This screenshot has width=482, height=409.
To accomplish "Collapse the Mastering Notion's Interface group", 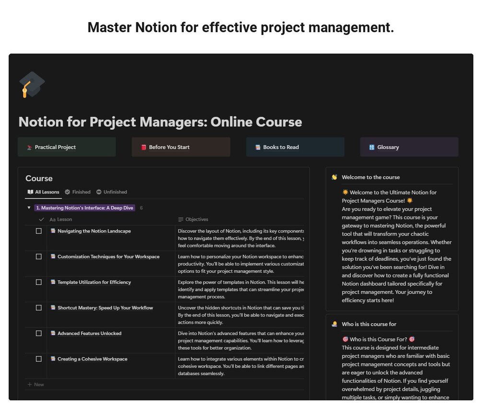I will pyautogui.click(x=29, y=208).
